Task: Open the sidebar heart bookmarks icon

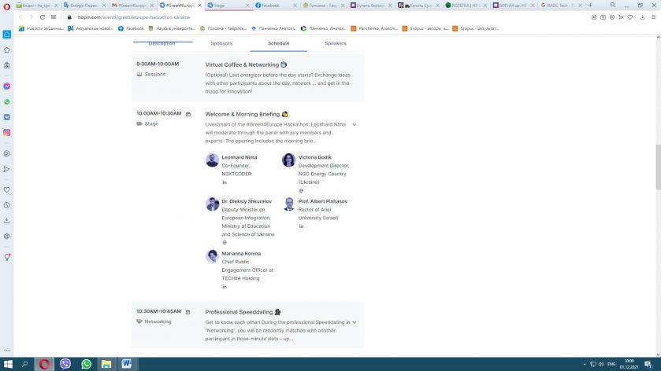Action: pos(7,189)
